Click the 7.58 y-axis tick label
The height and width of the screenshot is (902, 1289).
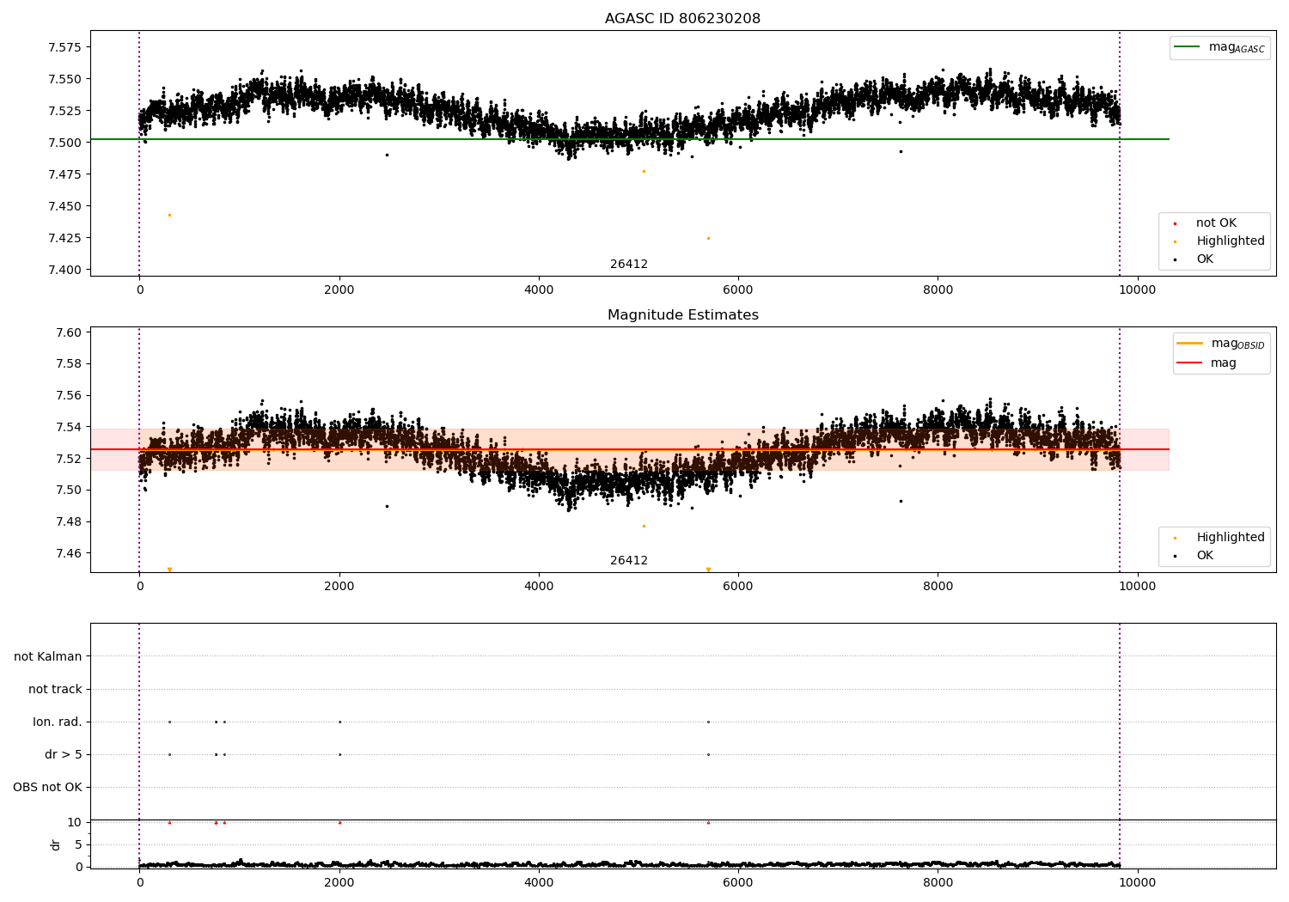pyautogui.click(x=68, y=363)
